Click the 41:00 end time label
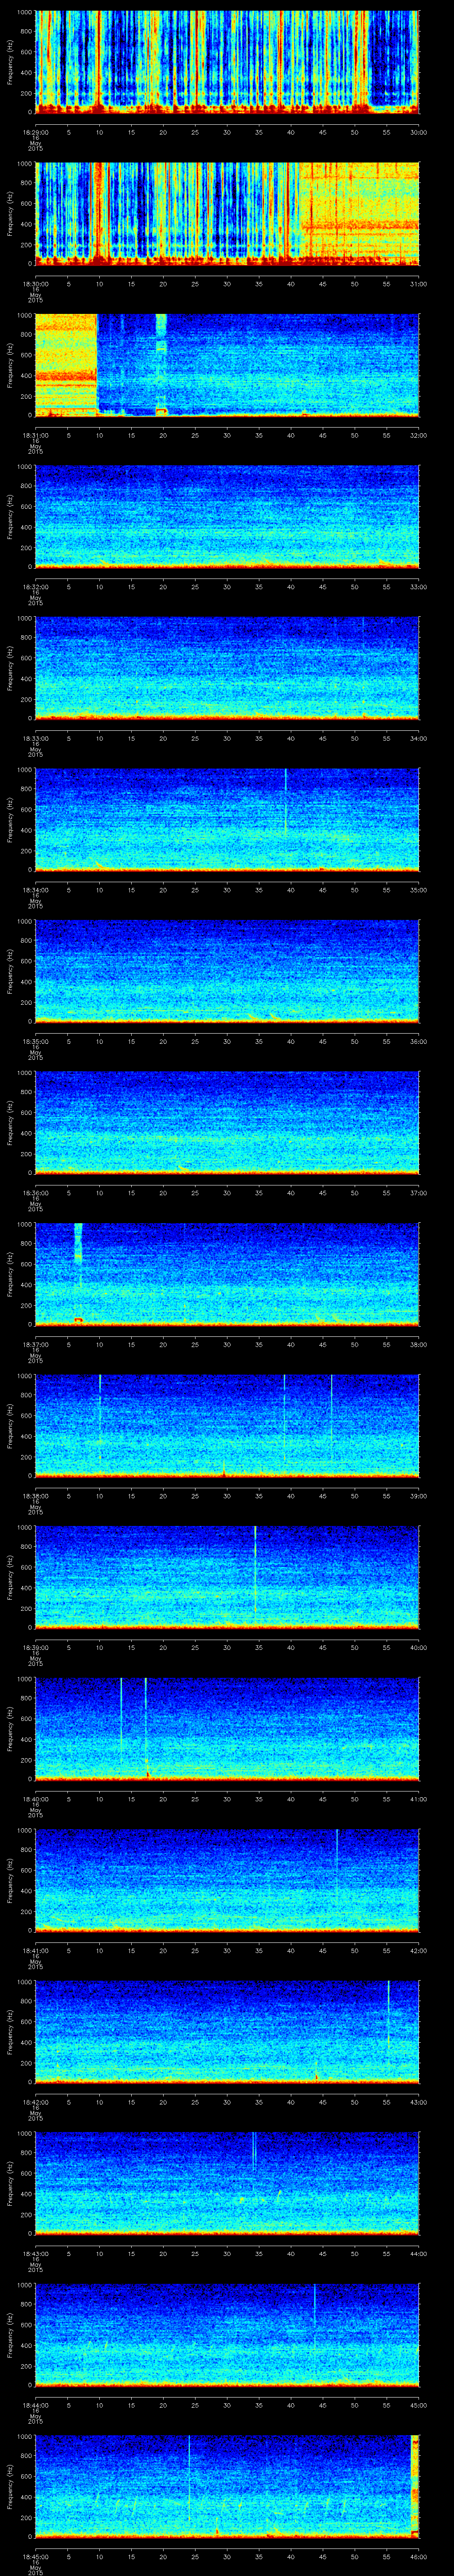454x2576 pixels. pos(418,1799)
